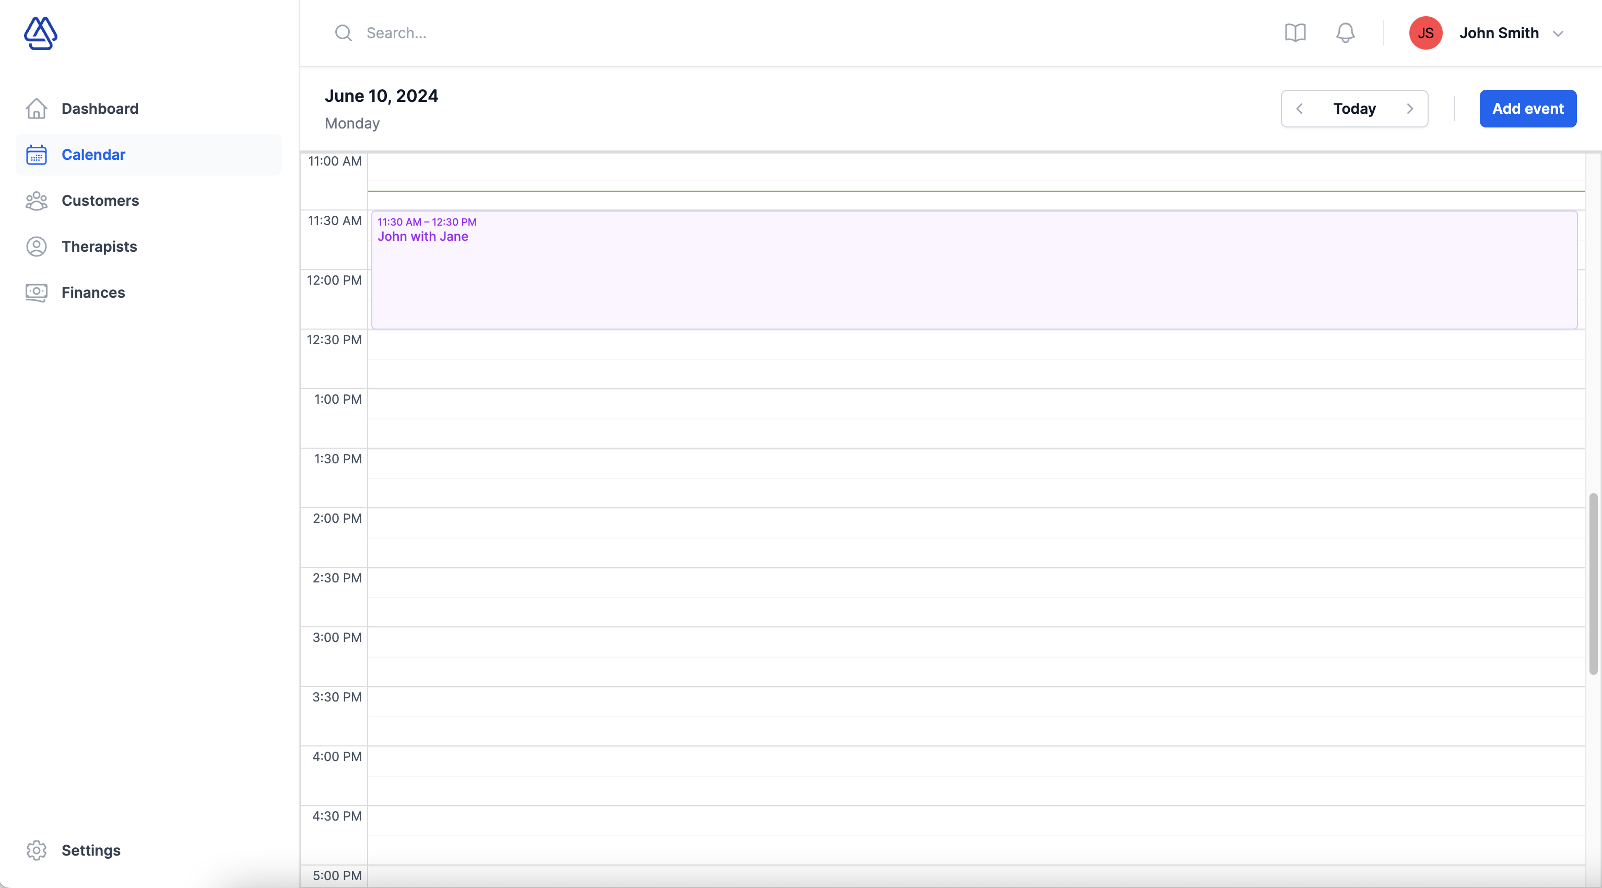Open the Finances menu item

[x=93, y=293]
